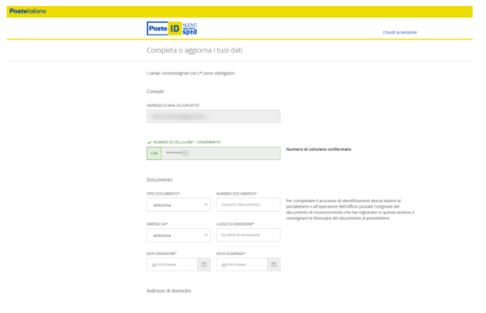Click the +39 country prefix box

[154, 153]
